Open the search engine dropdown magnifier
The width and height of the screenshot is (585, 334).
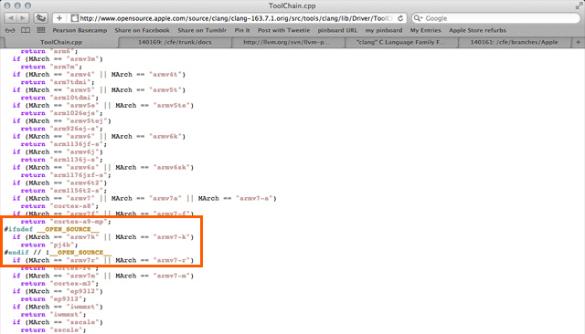419,18
